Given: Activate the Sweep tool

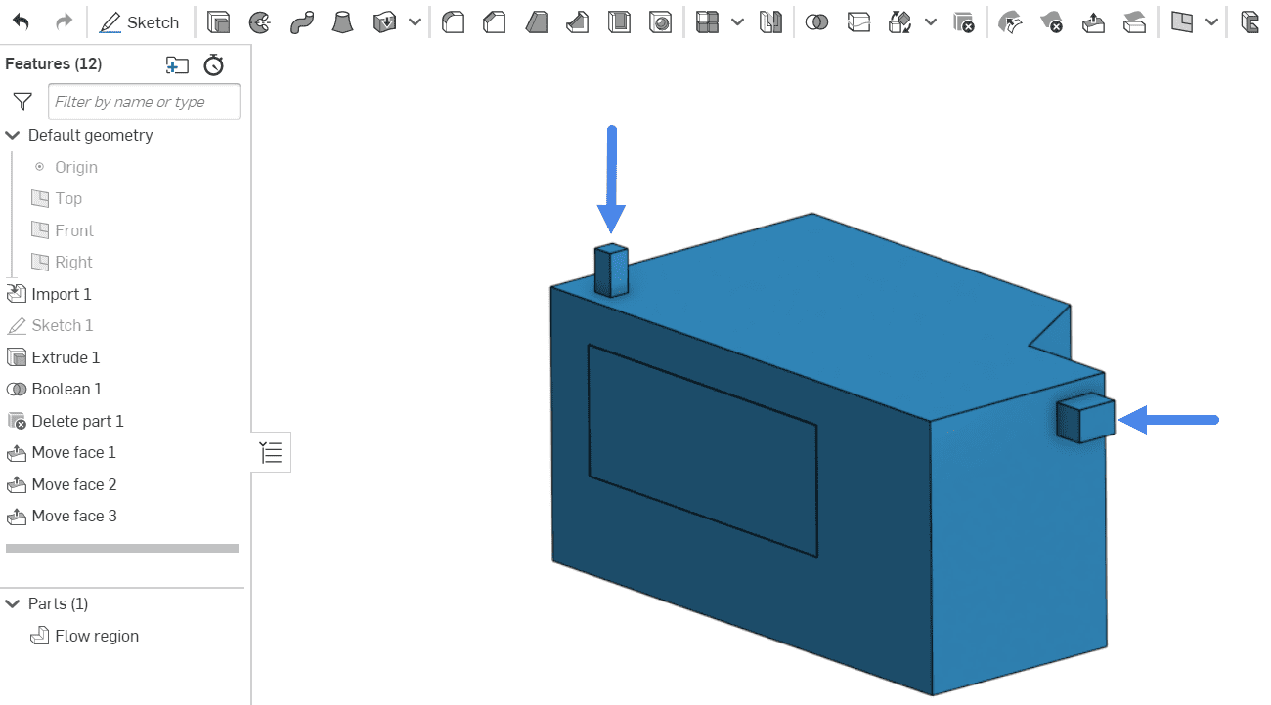Looking at the screenshot, I should coord(301,21).
